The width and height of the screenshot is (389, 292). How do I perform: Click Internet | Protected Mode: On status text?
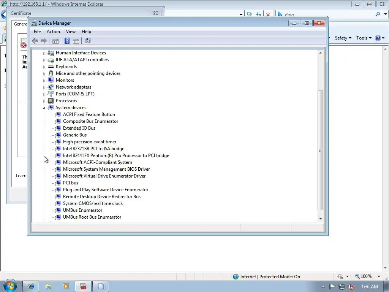270,277
